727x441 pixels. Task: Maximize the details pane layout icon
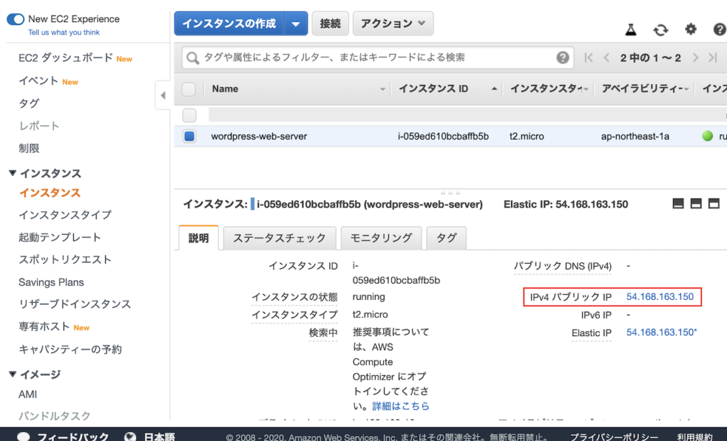(714, 204)
